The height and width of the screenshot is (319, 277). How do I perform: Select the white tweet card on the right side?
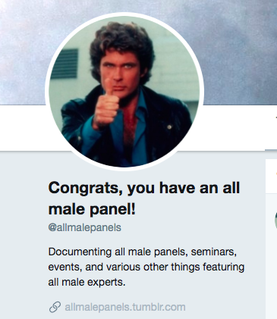[x=271, y=176]
